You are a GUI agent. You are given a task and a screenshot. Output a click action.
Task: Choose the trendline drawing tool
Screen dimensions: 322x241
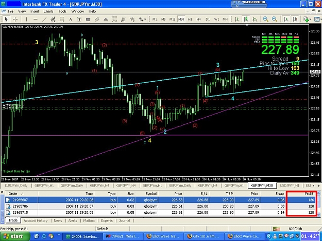[x=44, y=19]
